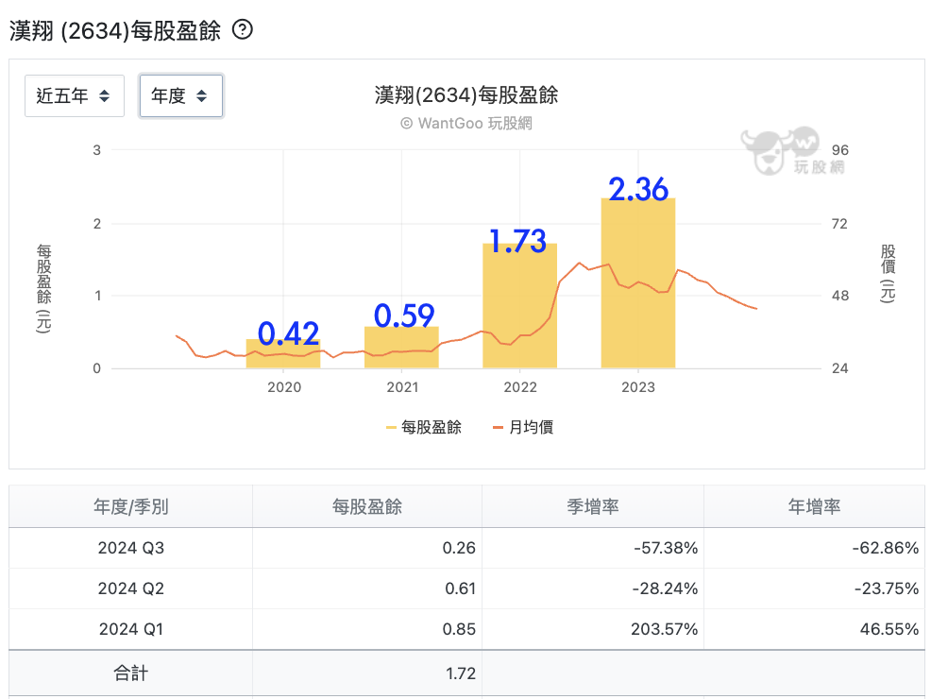Toggle 每股盈餘 series in legend
Viewport: 931px width, 699px height.
[423, 427]
